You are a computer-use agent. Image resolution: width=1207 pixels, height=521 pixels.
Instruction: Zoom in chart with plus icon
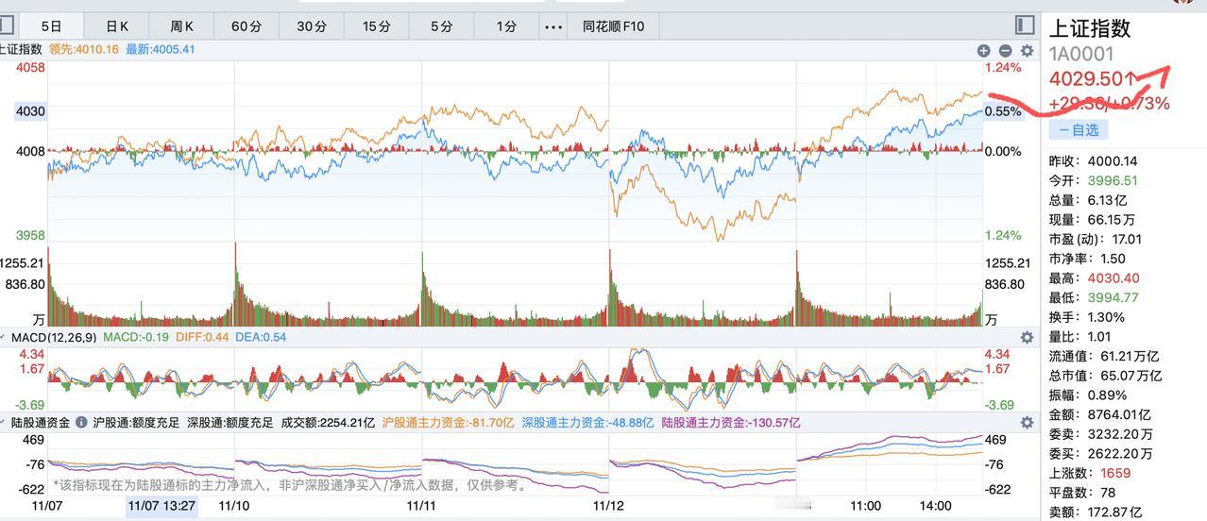tap(984, 51)
